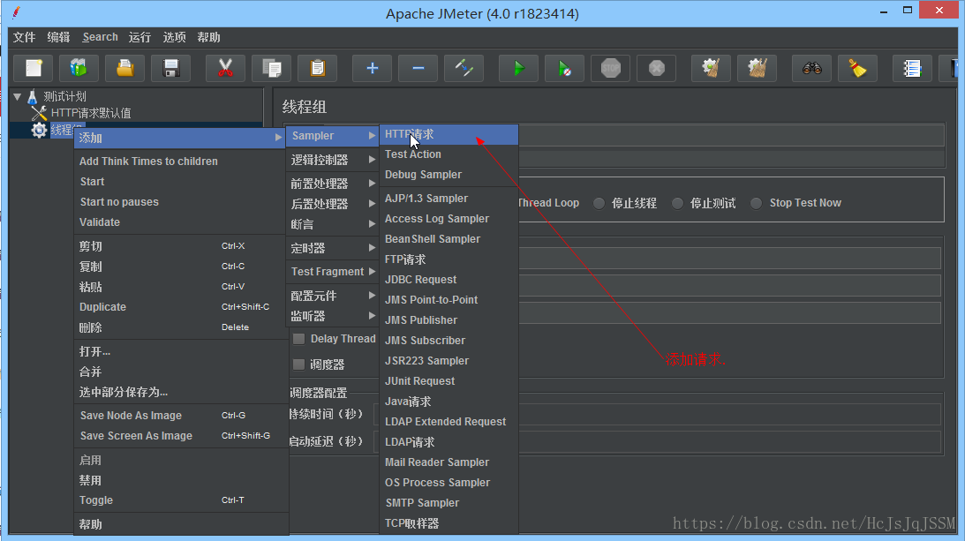Screen dimensions: 965x541
Task: Open the Templates toolbar icon
Action: point(79,68)
